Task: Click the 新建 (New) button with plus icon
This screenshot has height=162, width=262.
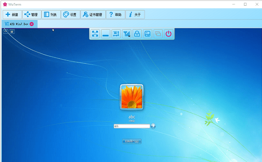Action: [x=12, y=15]
